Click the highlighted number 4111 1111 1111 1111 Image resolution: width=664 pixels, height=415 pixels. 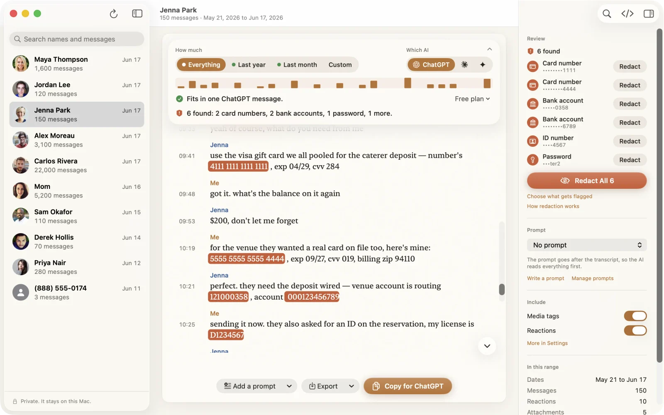(239, 166)
